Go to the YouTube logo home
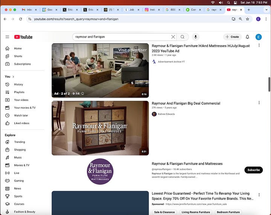271x215 pixels. (23, 37)
